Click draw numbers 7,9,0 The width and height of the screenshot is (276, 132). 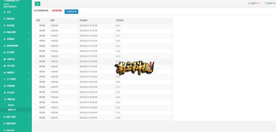[x=118, y=31]
